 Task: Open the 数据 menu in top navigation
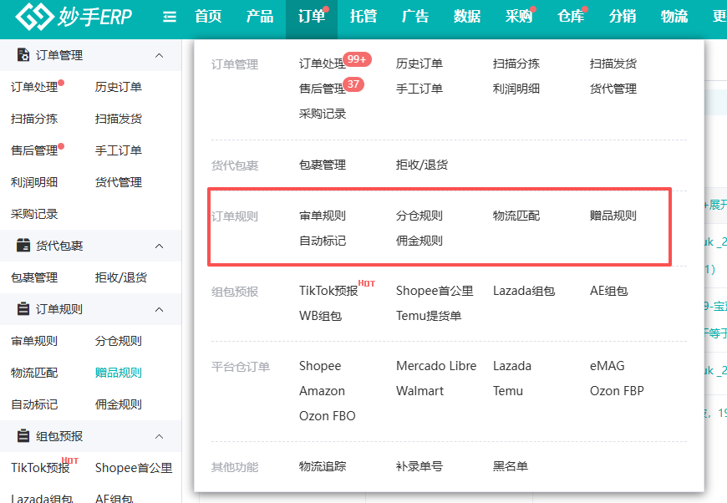tap(467, 18)
